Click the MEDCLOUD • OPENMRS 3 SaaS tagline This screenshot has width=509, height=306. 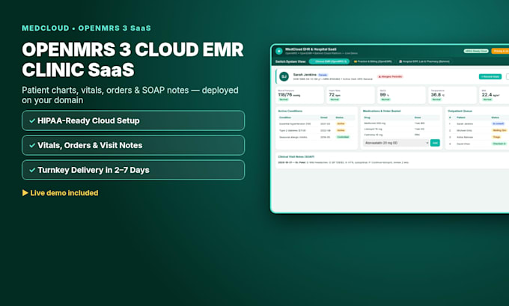86,28
